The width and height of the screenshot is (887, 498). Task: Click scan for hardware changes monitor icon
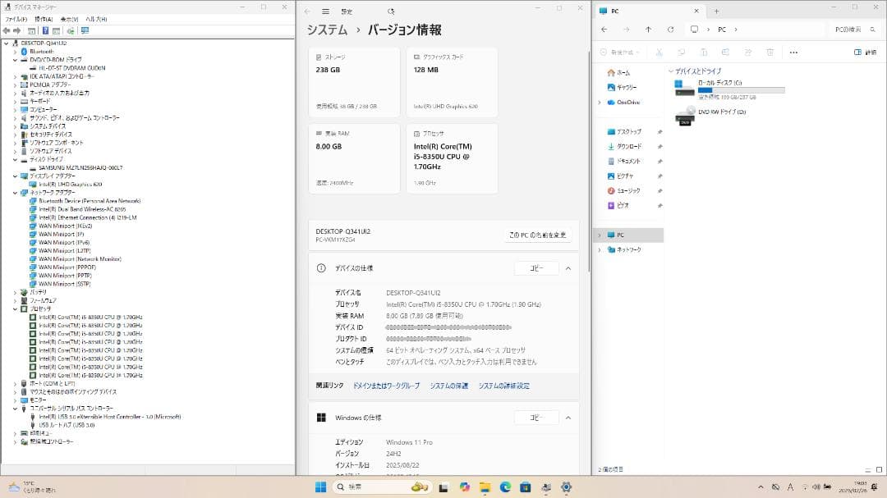coord(85,30)
